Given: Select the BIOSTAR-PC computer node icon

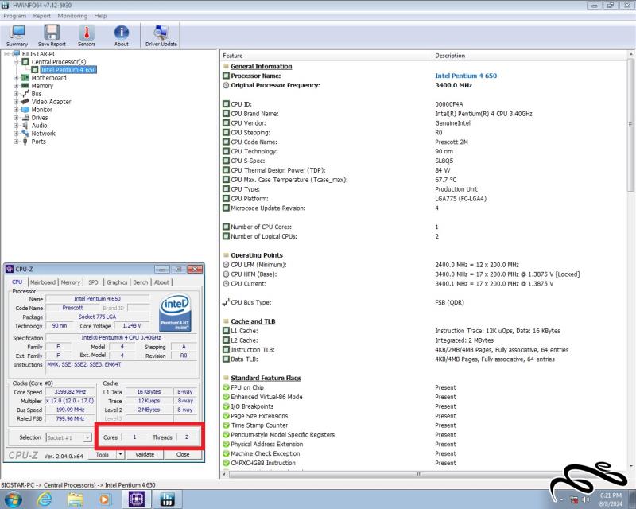Looking at the screenshot, I should [16, 54].
